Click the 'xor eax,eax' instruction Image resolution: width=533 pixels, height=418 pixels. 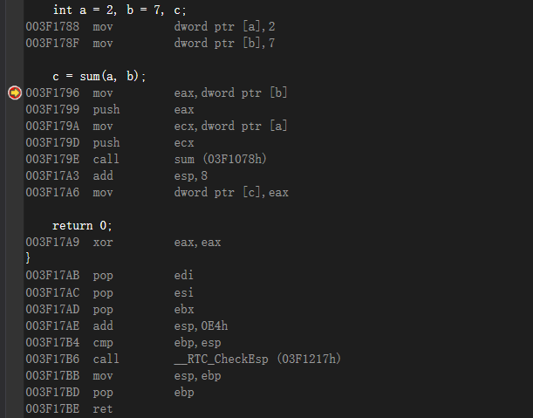coord(123,243)
